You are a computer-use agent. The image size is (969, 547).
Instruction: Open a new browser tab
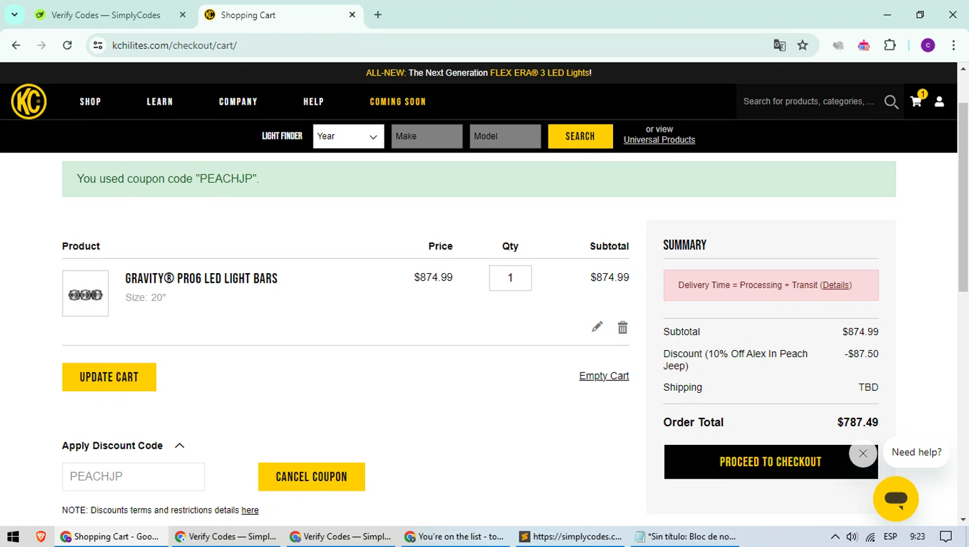click(x=378, y=15)
